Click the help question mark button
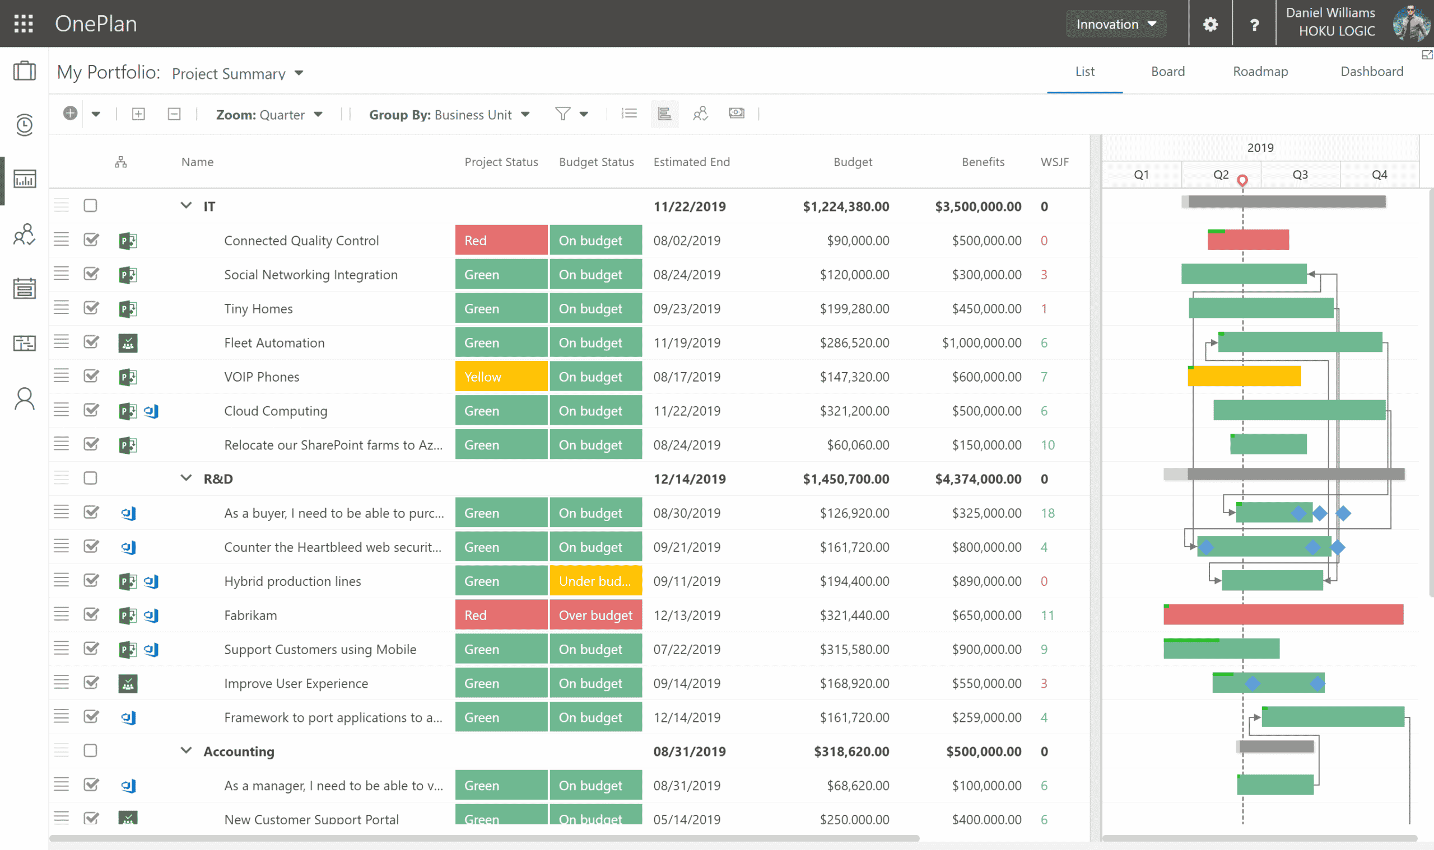 [x=1255, y=24]
